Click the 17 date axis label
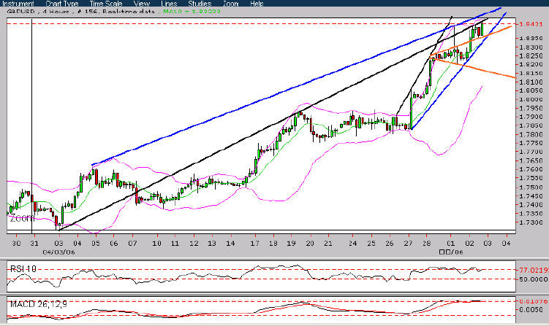 (254, 243)
